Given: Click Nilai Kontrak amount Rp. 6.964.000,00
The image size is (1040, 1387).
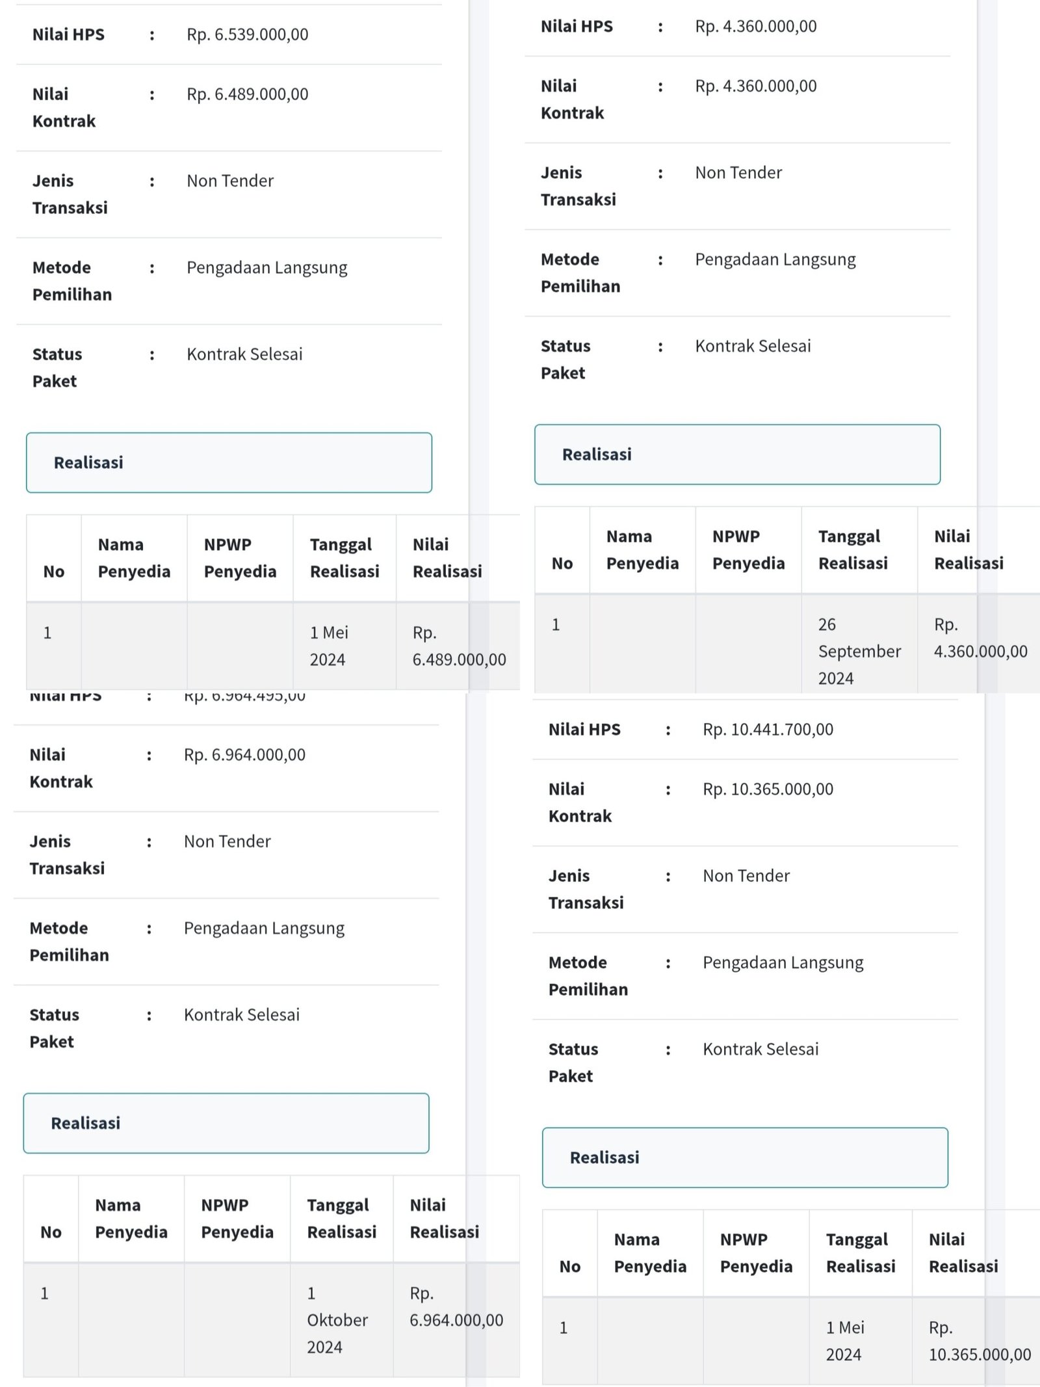Looking at the screenshot, I should pyautogui.click(x=244, y=755).
